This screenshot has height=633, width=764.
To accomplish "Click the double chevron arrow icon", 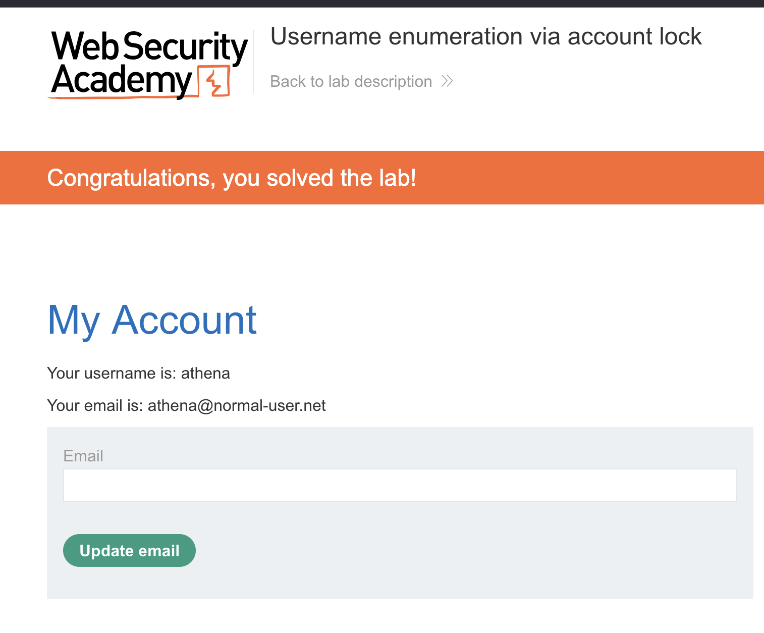I will click(447, 81).
